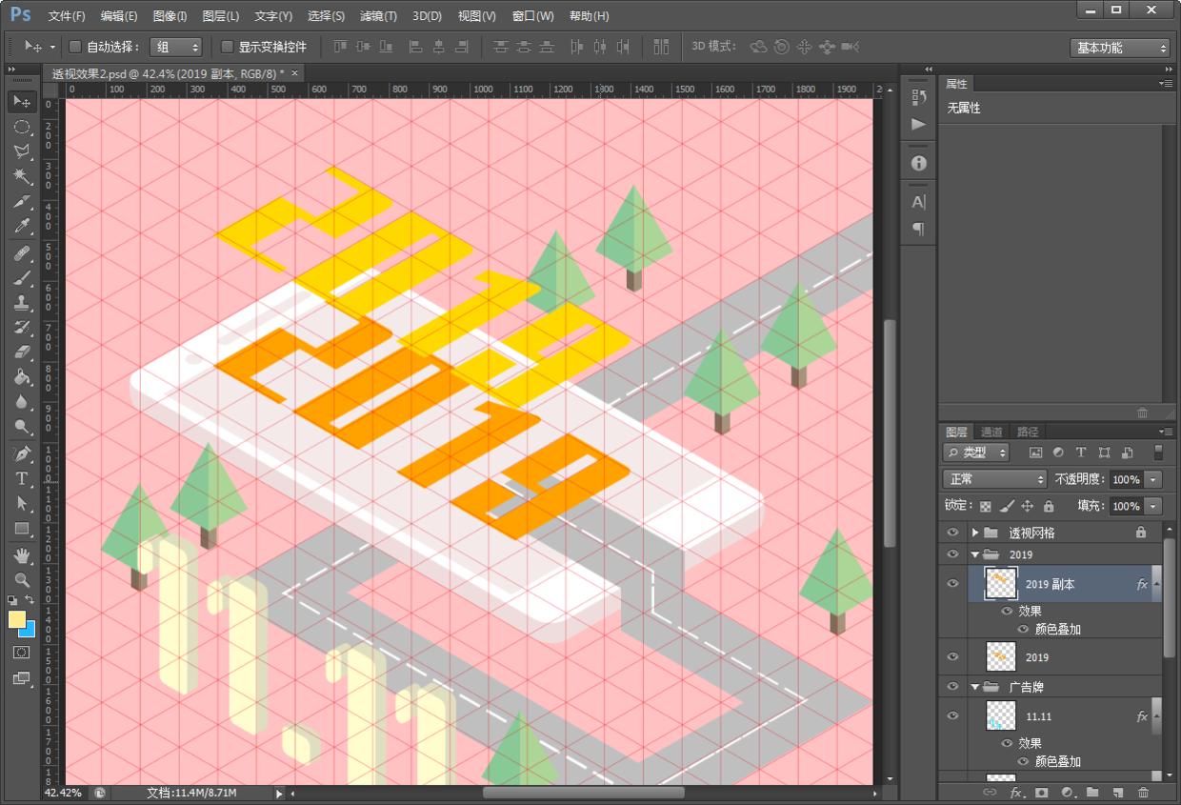Select the Magic Wand tool

(21, 176)
